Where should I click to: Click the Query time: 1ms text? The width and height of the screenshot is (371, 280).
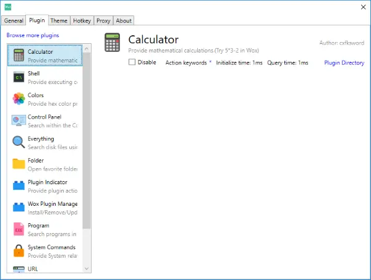(288, 62)
